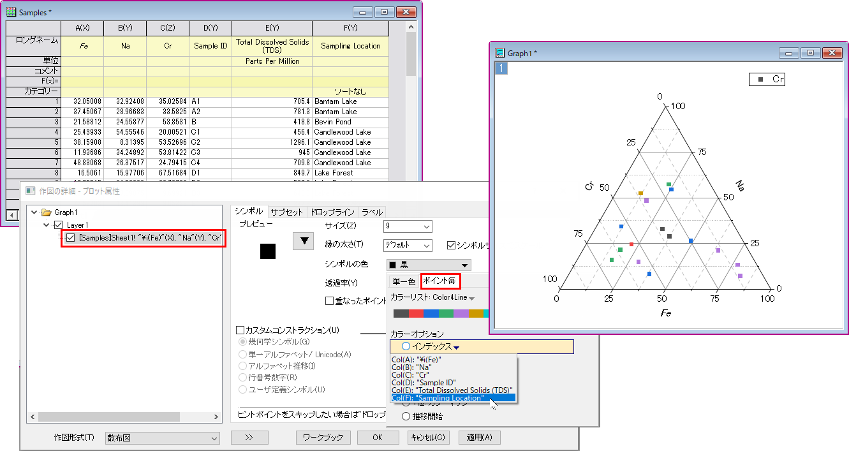Image resolution: width=849 pixels, height=451 pixels.
Task: Open the 作図形式(T) 散布図 dropdown
Action: (162, 438)
